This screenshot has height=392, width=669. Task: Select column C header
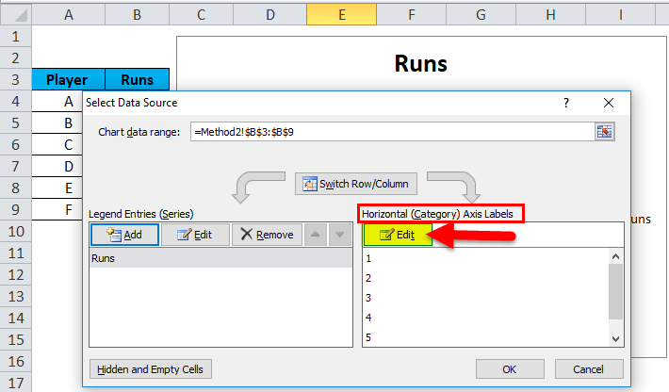pyautogui.click(x=202, y=15)
